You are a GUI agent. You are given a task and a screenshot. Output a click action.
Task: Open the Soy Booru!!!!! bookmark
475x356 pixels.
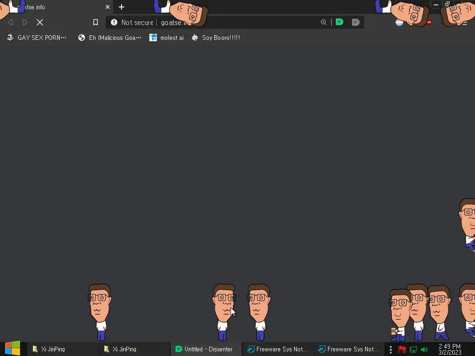pyautogui.click(x=216, y=38)
